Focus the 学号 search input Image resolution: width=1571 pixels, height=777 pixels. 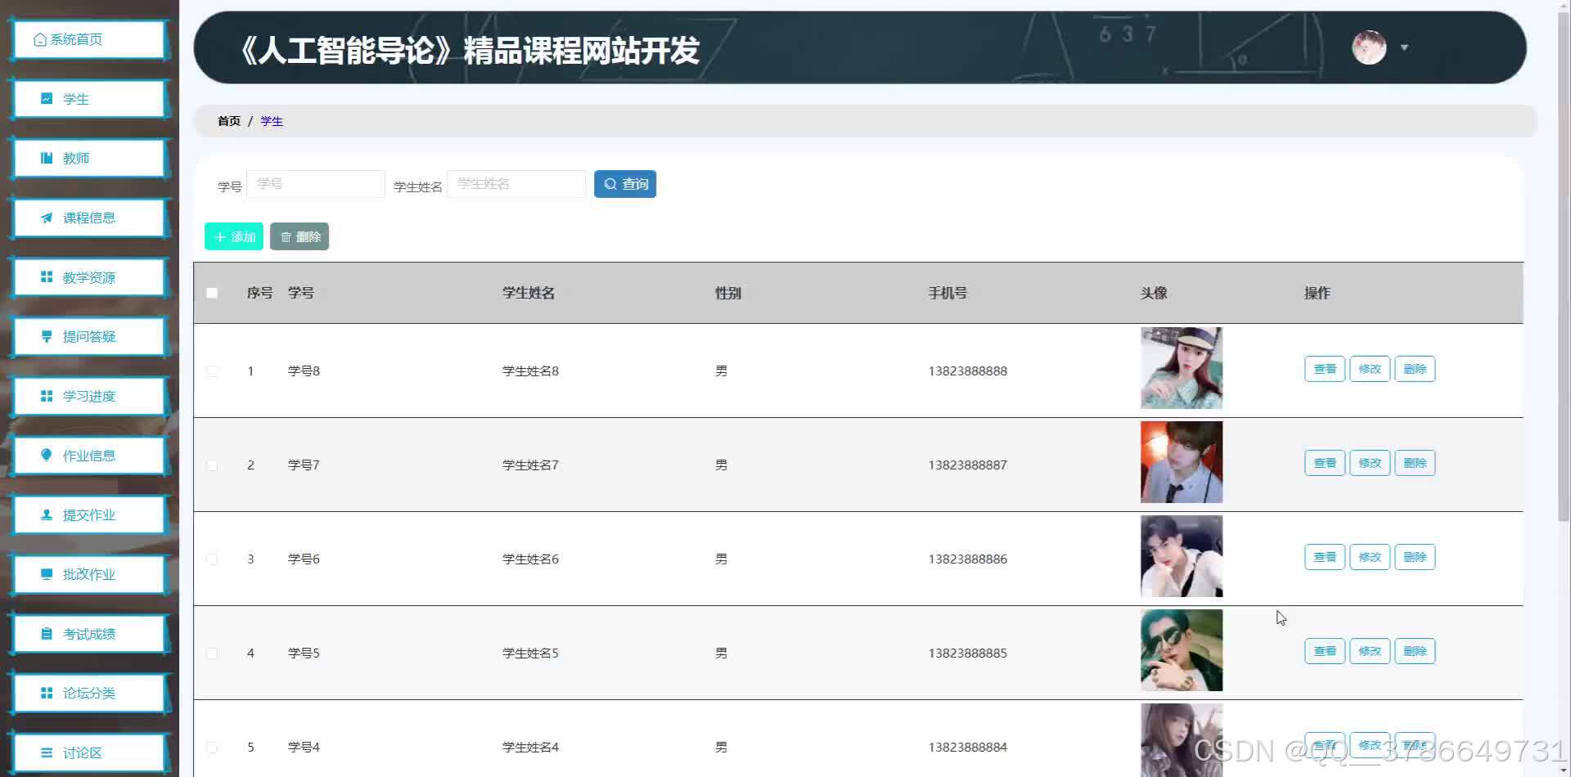click(x=316, y=184)
